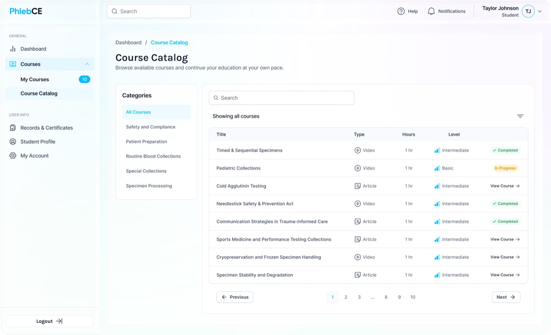Image resolution: width=551 pixels, height=335 pixels.
Task: Go to page 9 of course list
Action: click(399, 297)
